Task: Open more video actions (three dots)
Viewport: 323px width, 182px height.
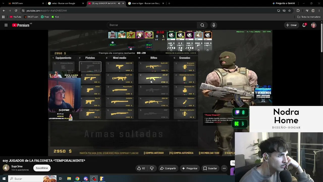Action: tap(224, 168)
